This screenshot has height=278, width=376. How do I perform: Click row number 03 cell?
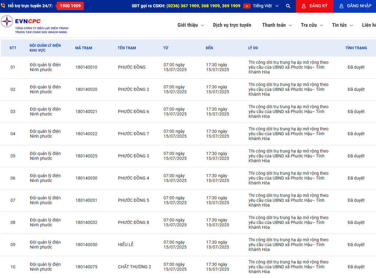[x=13, y=112]
